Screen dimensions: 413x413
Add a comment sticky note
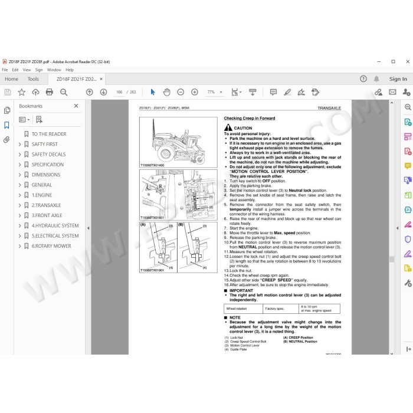[273, 92]
